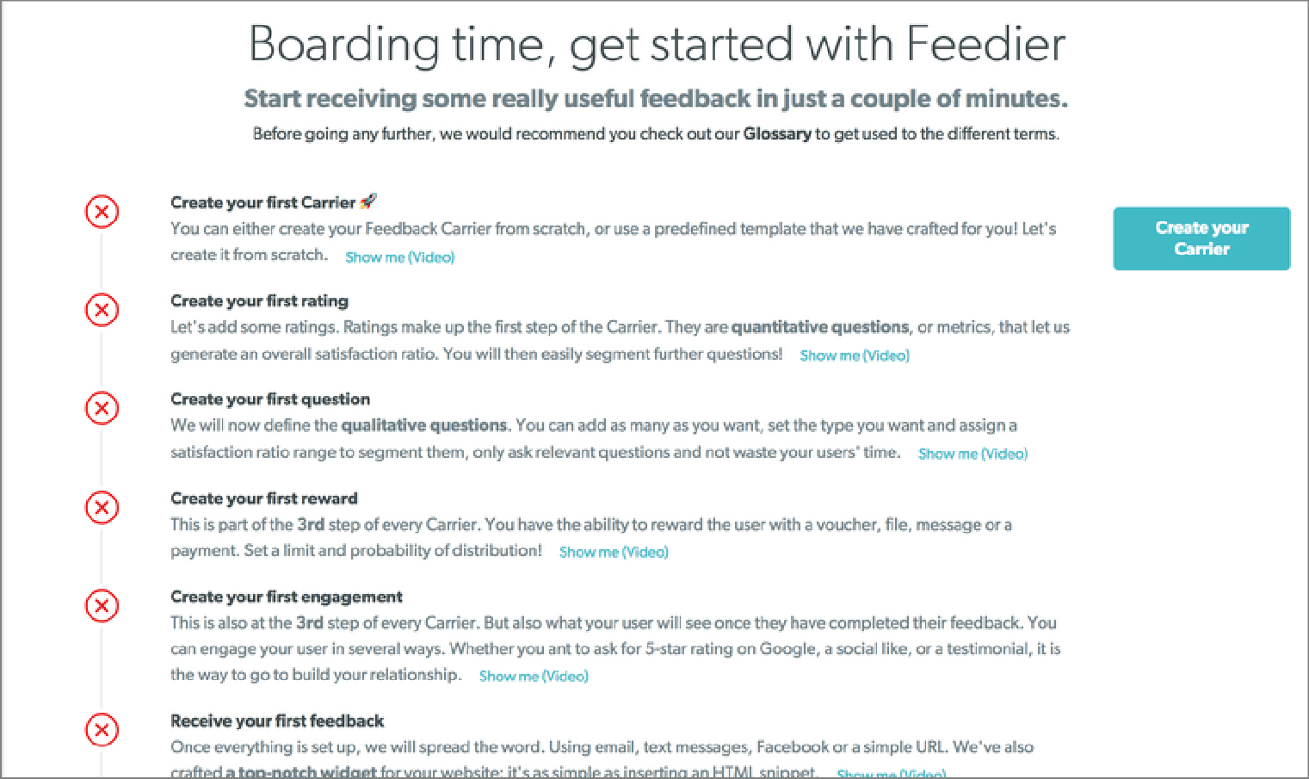Click the red X icon next to "Create your first rating"
Viewport: 1309px width, 779px height.
coord(102,310)
